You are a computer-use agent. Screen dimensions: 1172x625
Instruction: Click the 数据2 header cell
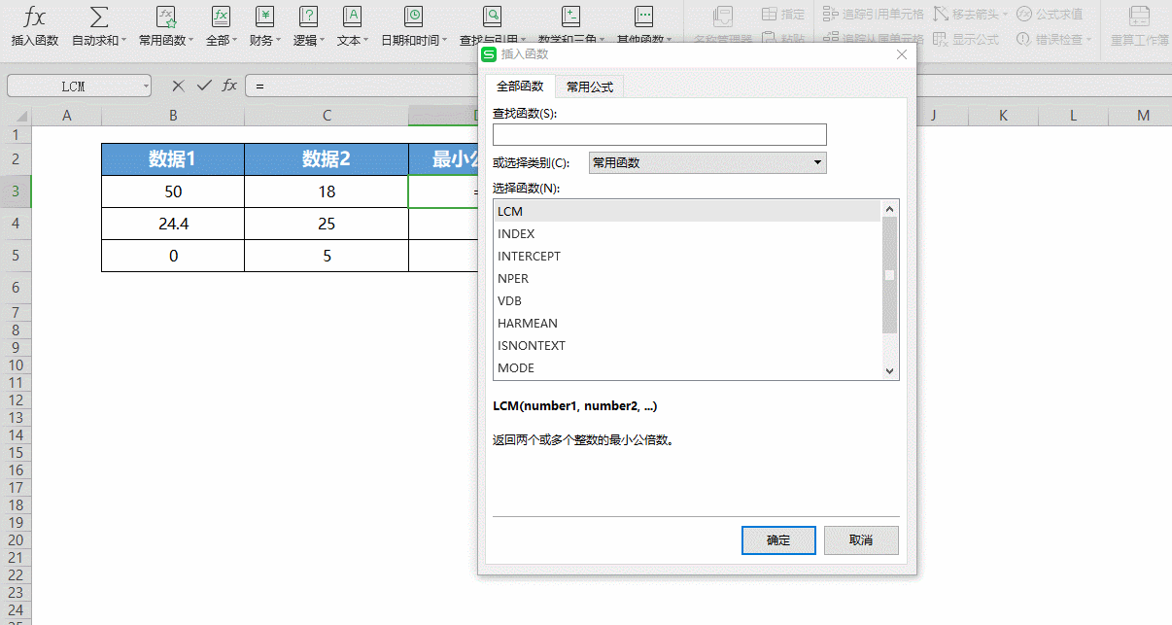pos(327,159)
